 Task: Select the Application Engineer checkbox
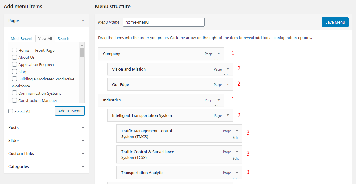(x=15, y=64)
